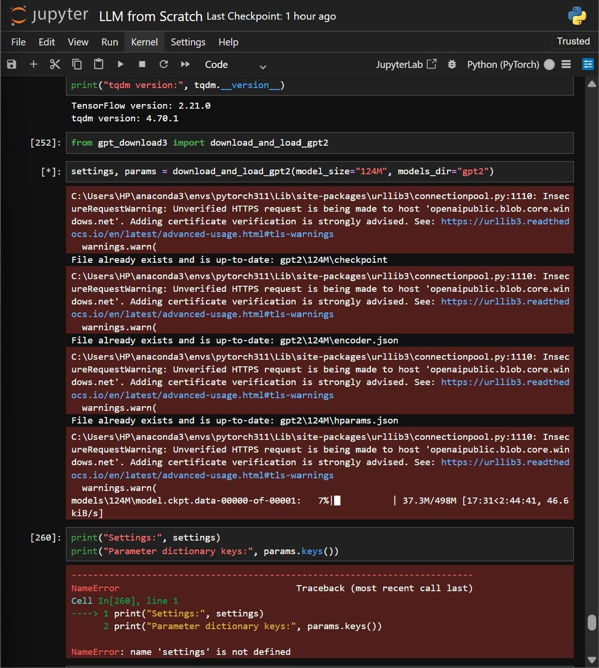Open urllib3 link above encoder.json message
Viewport: 599px width, 668px height.
320,308
